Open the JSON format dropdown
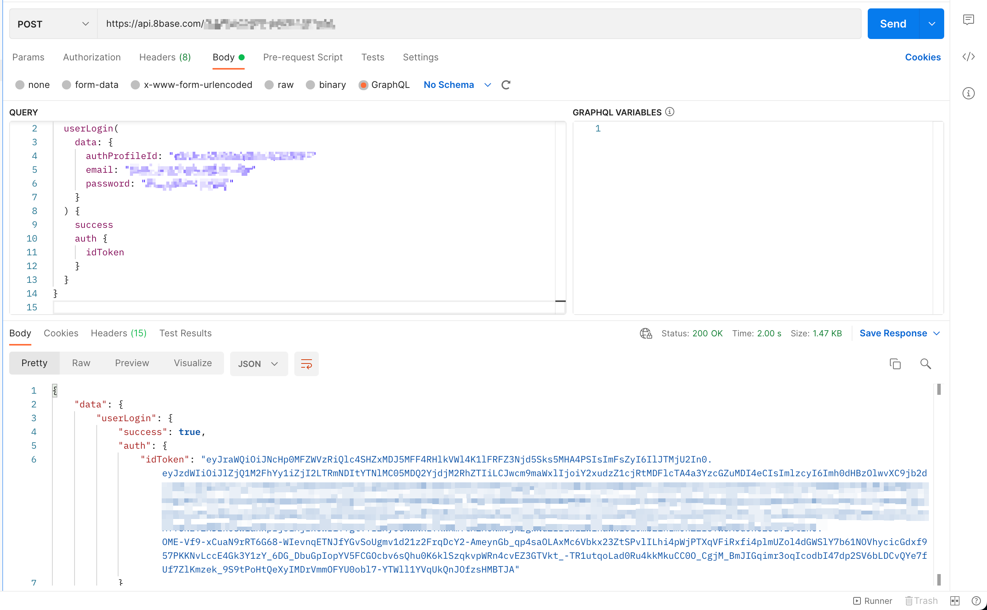Screen dimensions: 987x610 pos(258,364)
